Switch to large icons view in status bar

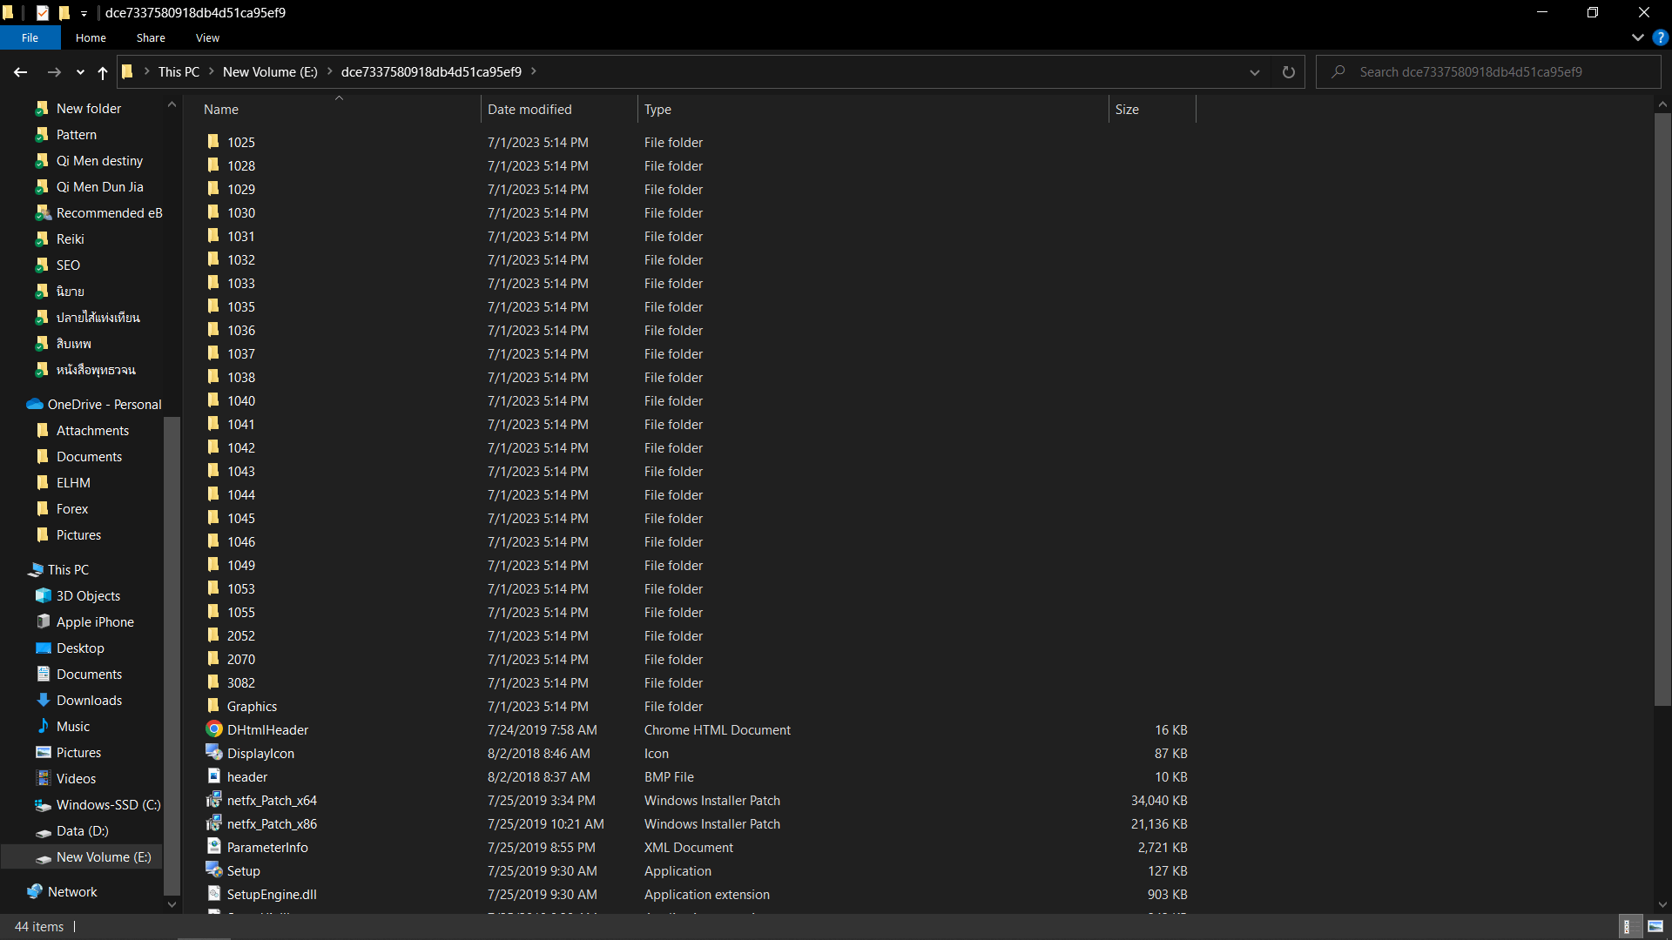pos(1655,926)
